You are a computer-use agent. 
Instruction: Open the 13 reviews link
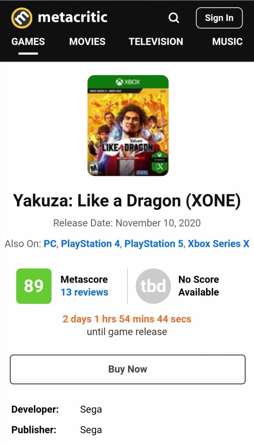click(84, 292)
